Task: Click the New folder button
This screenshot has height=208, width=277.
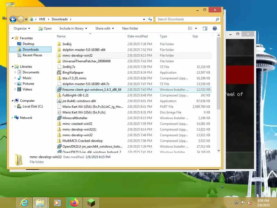Action: point(130,28)
